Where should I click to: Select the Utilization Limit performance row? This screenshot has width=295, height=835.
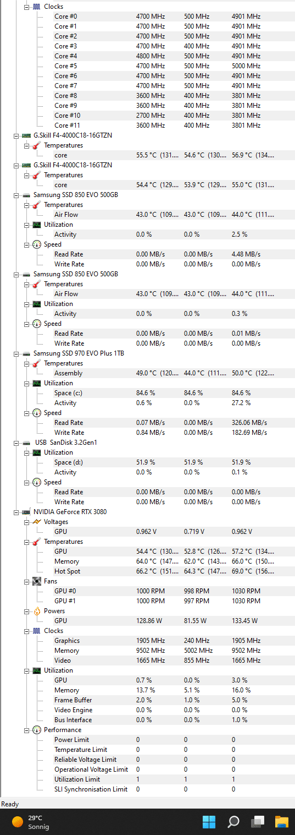click(165, 779)
